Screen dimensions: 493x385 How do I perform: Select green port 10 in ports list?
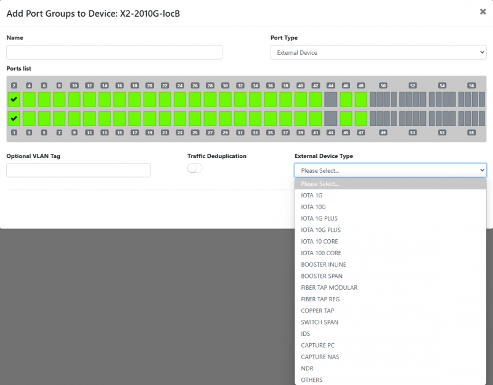click(x=75, y=99)
